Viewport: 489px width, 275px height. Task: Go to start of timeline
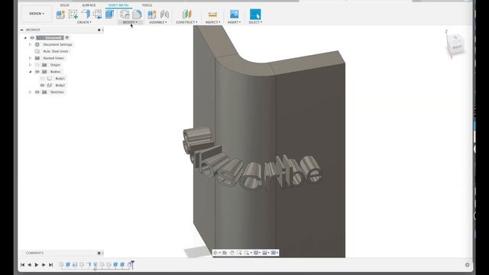pyautogui.click(x=22, y=265)
